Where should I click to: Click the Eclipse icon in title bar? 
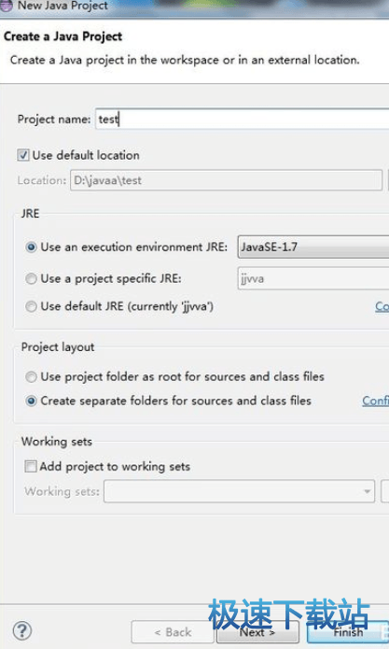point(6,6)
